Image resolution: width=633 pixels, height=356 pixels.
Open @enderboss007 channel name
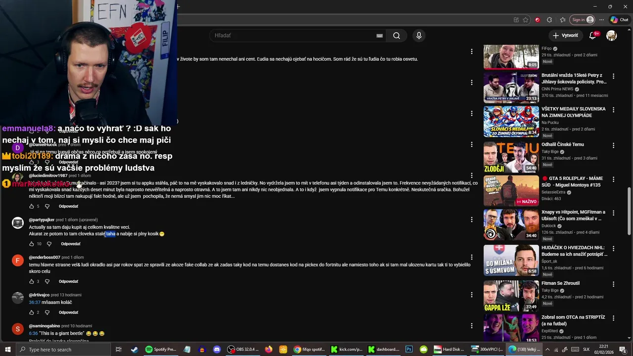[45, 258]
